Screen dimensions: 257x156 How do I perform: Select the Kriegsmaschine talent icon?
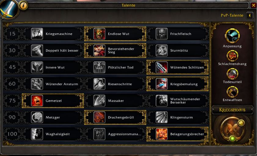point(37,34)
